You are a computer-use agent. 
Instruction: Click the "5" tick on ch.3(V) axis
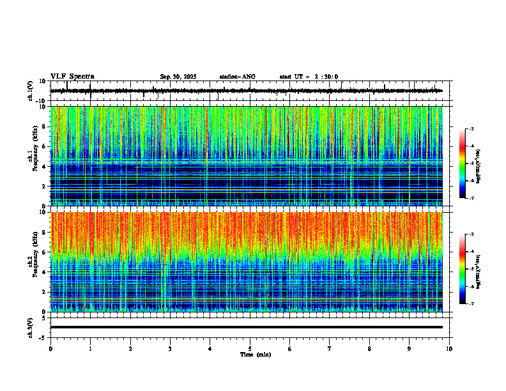pos(45,318)
